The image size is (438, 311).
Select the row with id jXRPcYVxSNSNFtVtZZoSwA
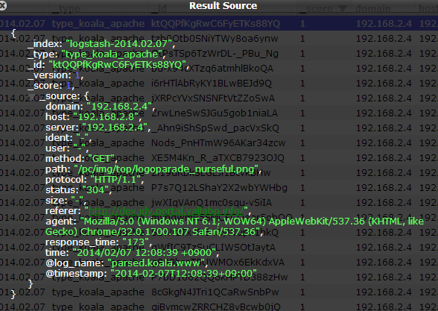coord(219,98)
